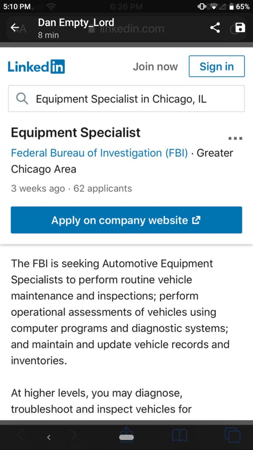The width and height of the screenshot is (253, 450).
Task: Click the Equipment Specialist search field
Action: click(x=126, y=99)
